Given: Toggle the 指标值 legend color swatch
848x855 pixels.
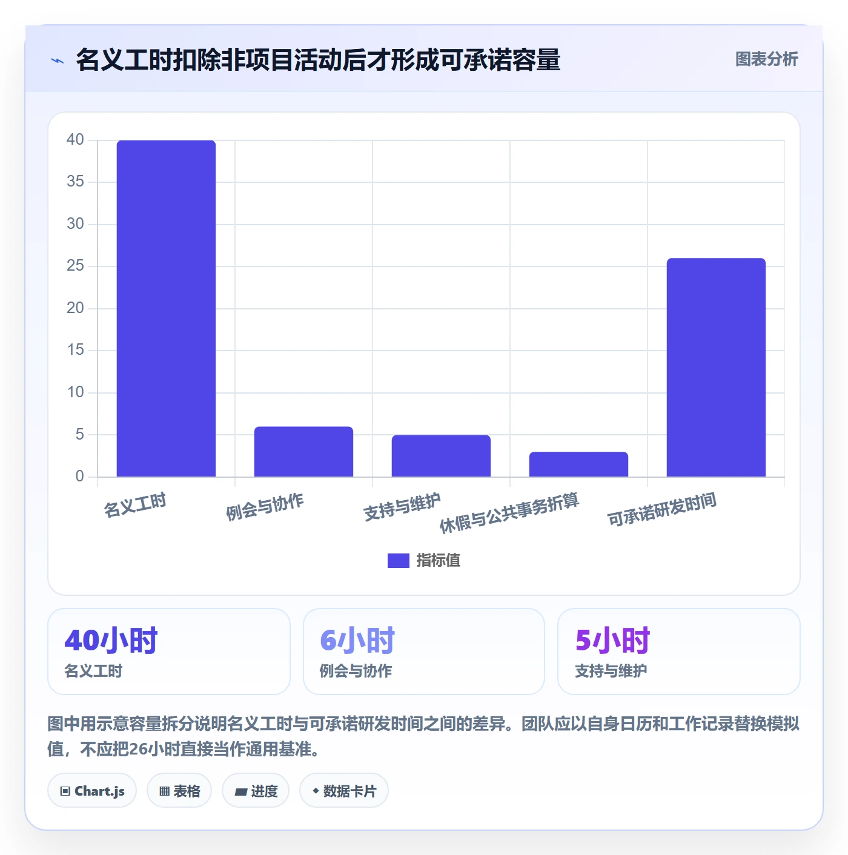Looking at the screenshot, I should point(399,561).
